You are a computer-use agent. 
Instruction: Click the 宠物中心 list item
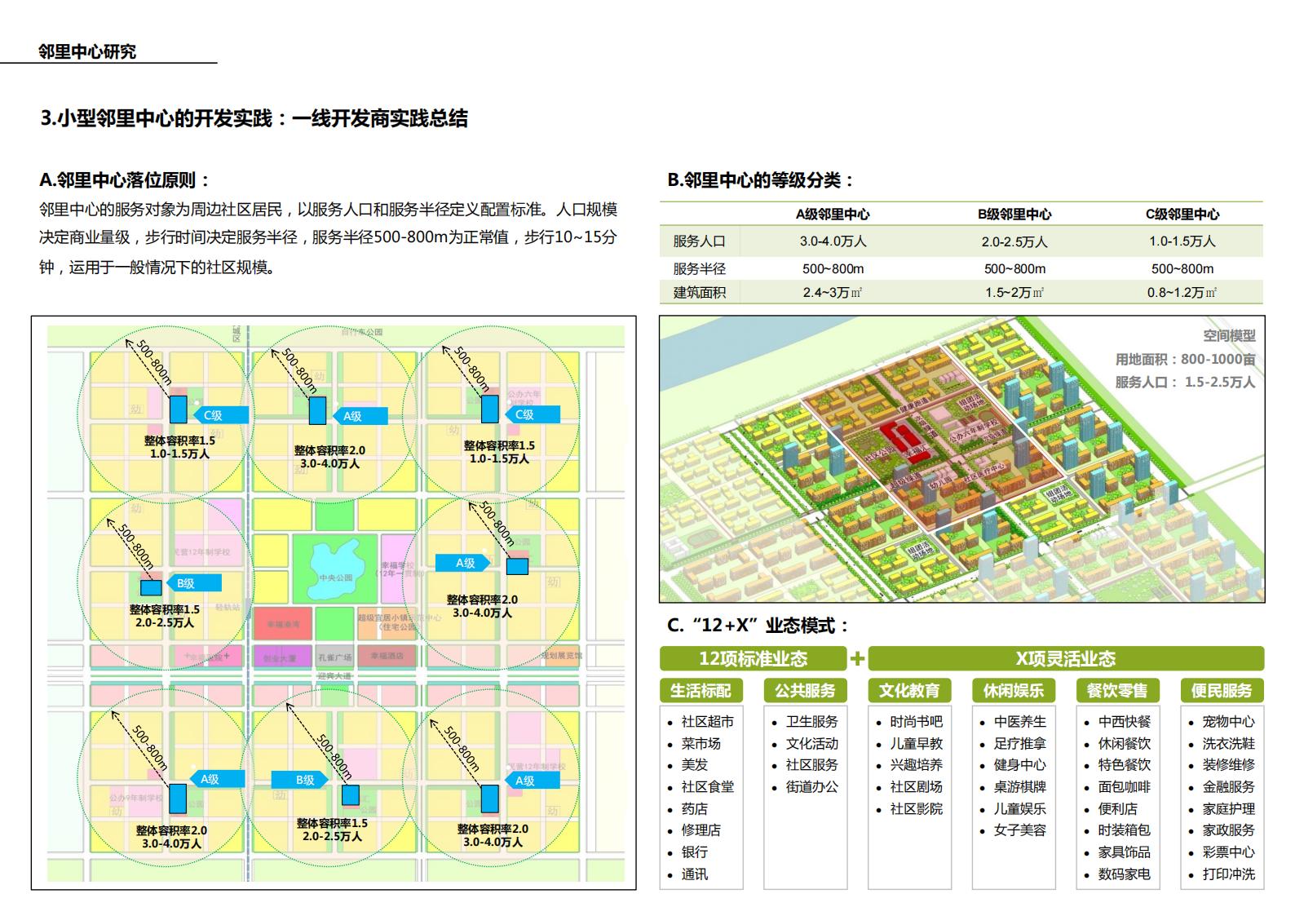coord(1228,722)
